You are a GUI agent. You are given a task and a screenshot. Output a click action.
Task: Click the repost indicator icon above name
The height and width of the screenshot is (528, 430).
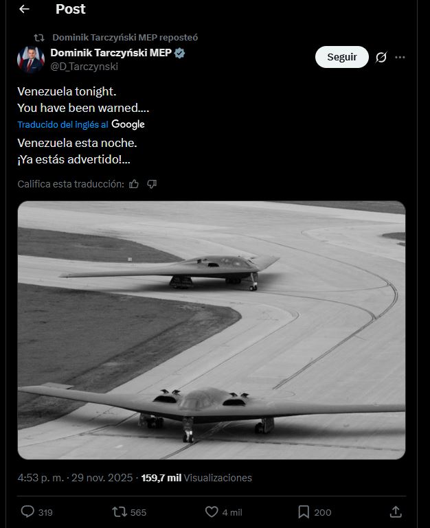[x=39, y=37]
